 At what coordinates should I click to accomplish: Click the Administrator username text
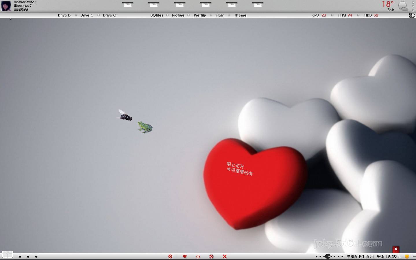[25, 2]
